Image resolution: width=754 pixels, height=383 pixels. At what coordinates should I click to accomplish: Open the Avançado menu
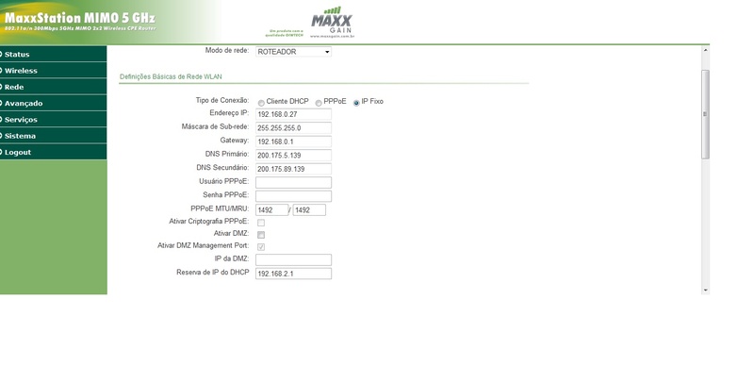tap(53, 103)
